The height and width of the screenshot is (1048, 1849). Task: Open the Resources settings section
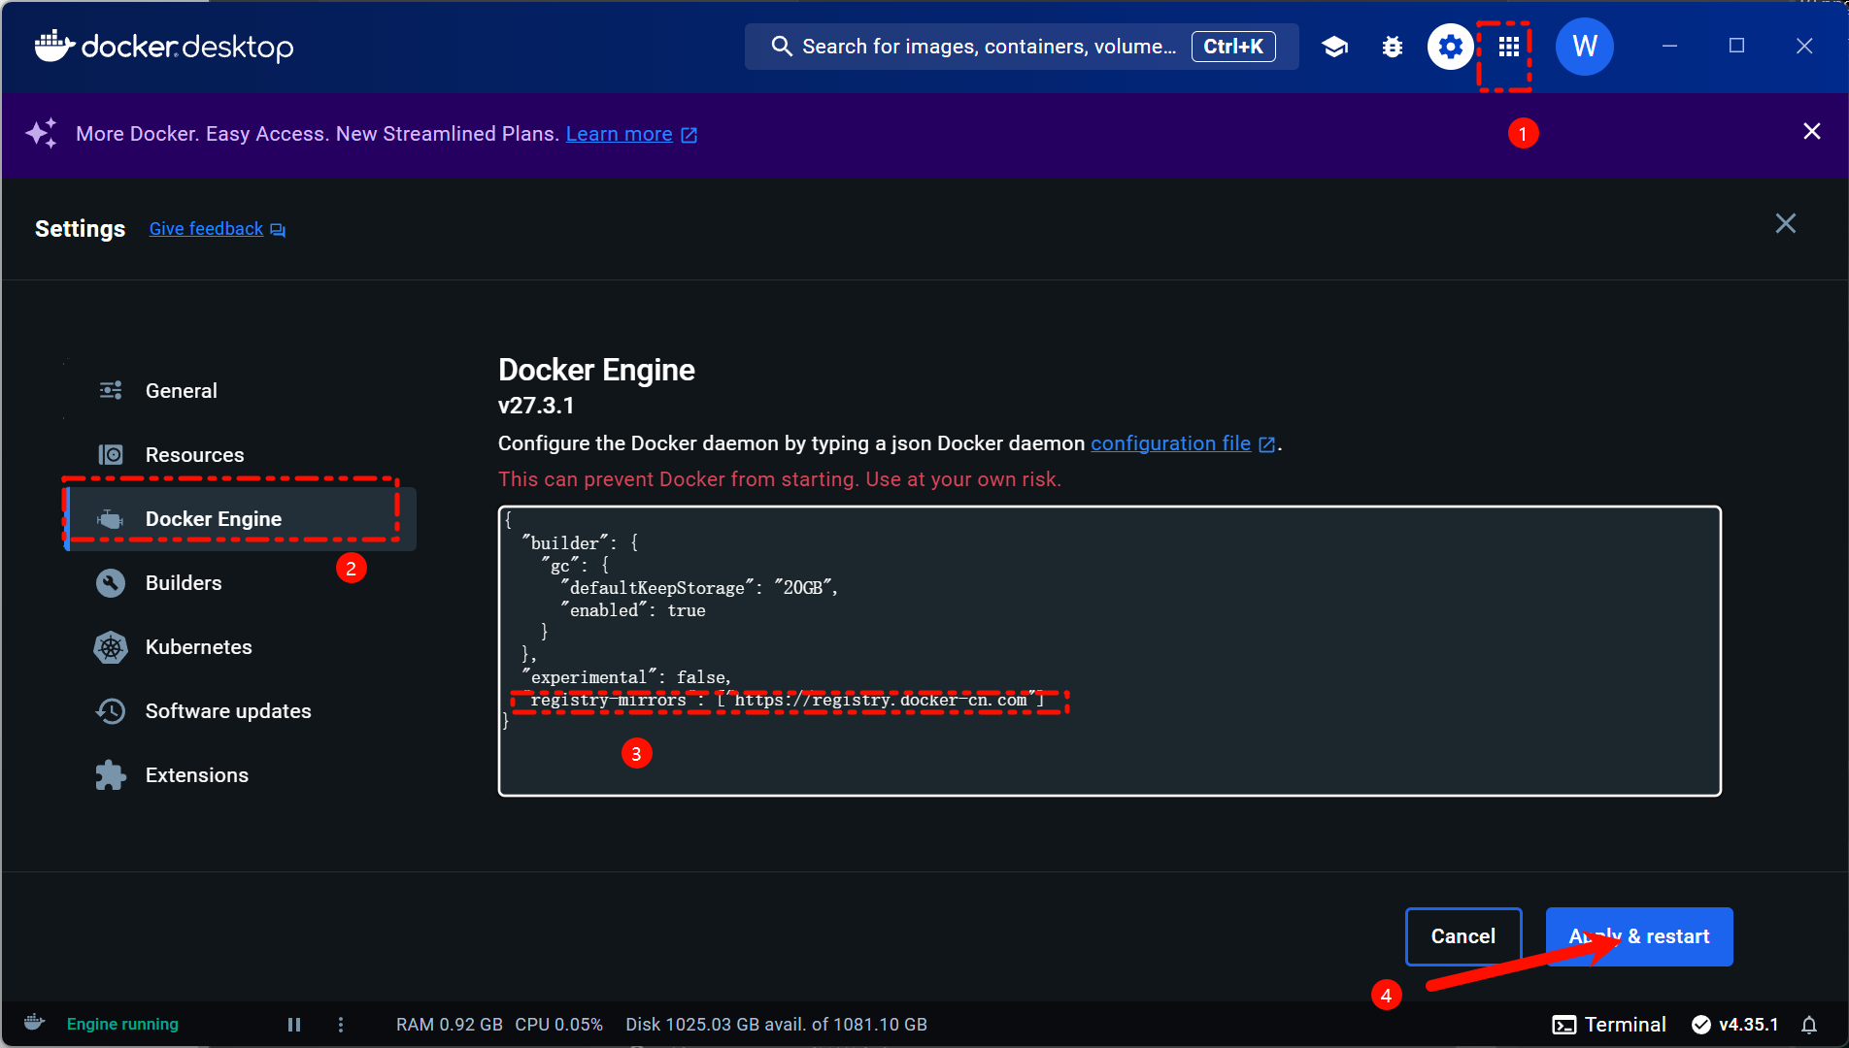241,455
